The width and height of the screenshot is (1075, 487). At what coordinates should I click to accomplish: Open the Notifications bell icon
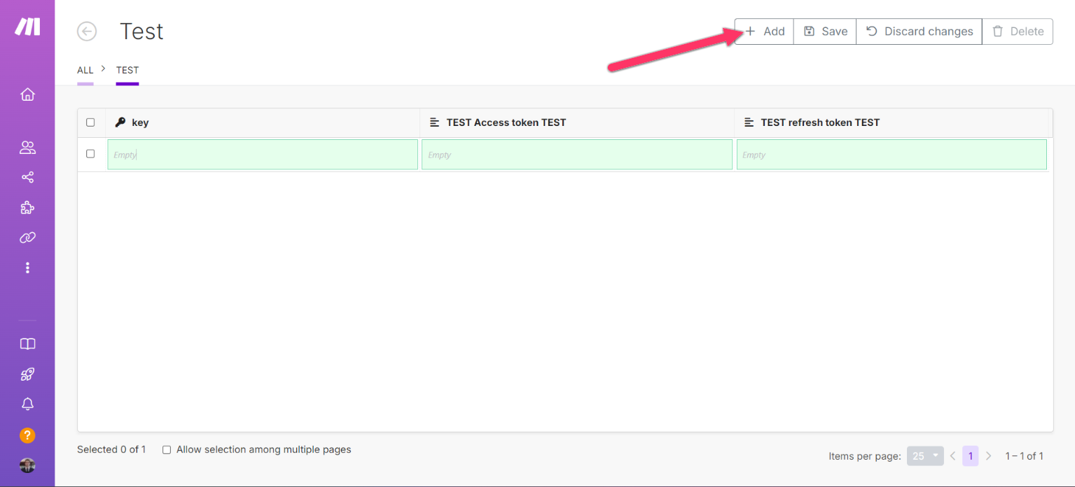tap(27, 404)
